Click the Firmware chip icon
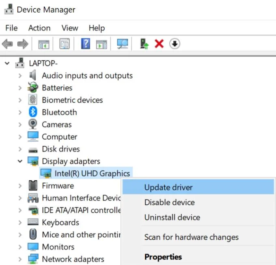Screen dimensions: 276x265 (x=33, y=185)
